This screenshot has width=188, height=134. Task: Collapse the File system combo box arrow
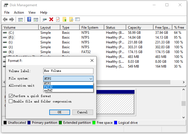coord(91,79)
